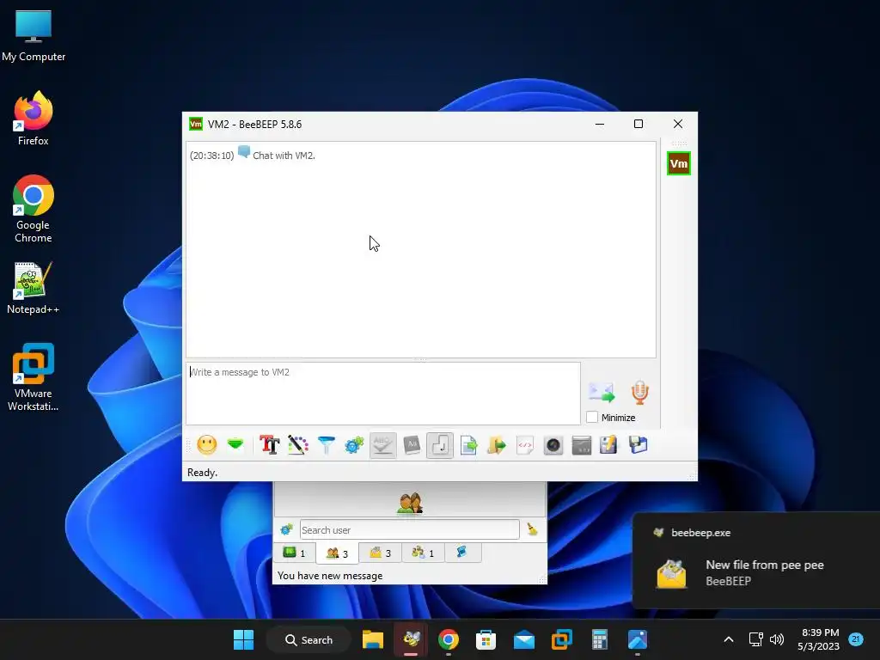Click in the Search user field

pos(409,529)
